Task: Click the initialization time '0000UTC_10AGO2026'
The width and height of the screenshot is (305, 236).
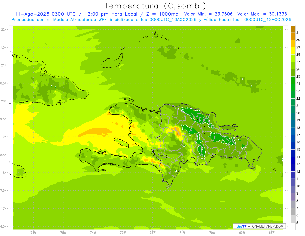Action: pos(173,20)
